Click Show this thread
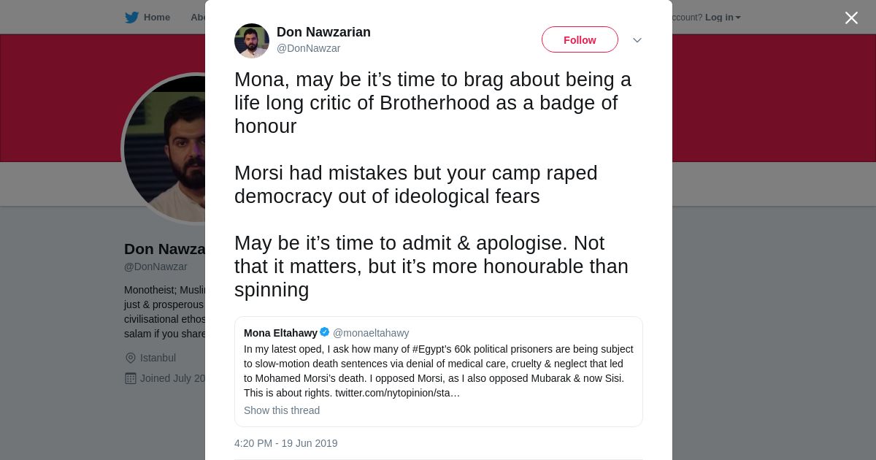876x460 pixels. (282, 410)
